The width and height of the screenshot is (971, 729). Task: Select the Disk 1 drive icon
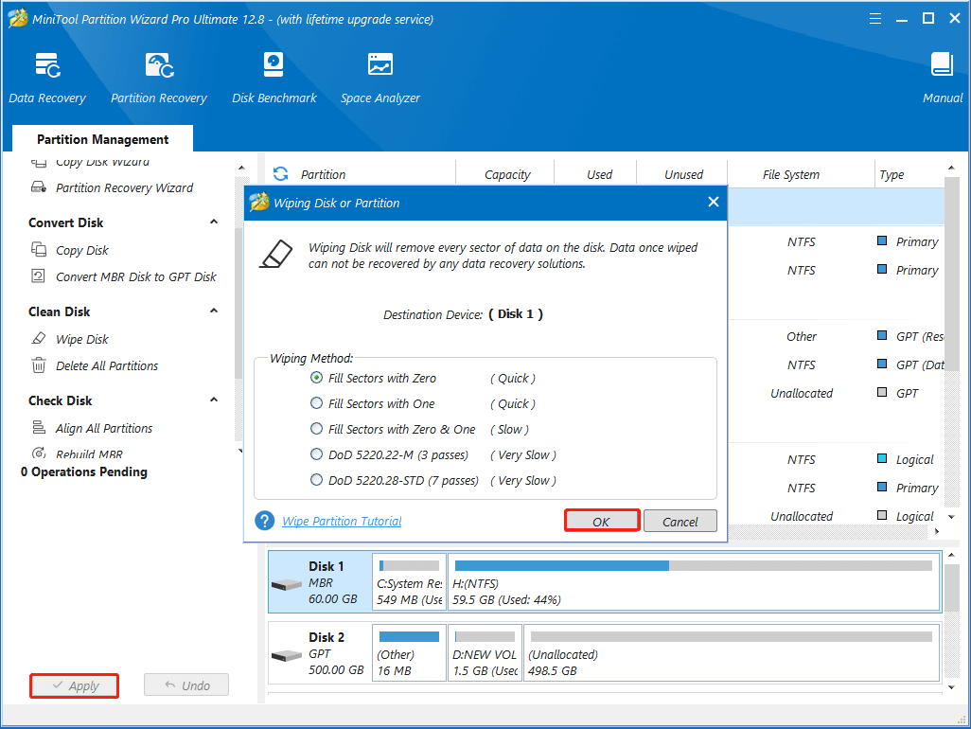[286, 583]
